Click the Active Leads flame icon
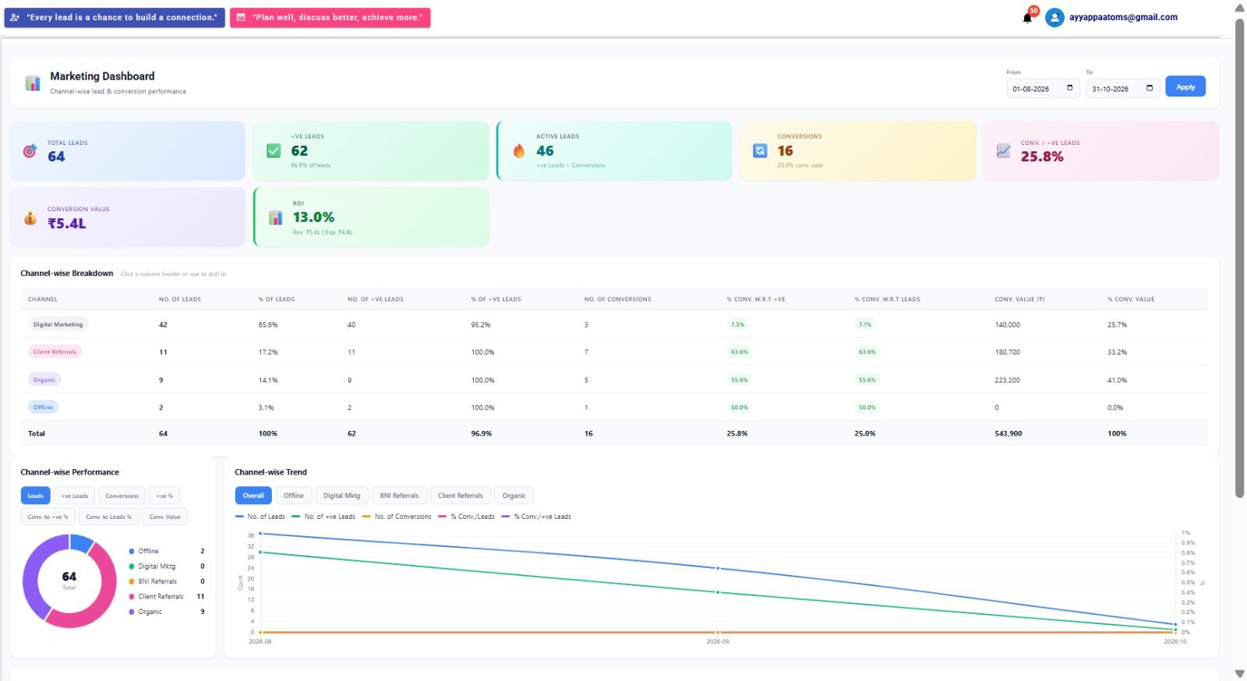 [519, 150]
